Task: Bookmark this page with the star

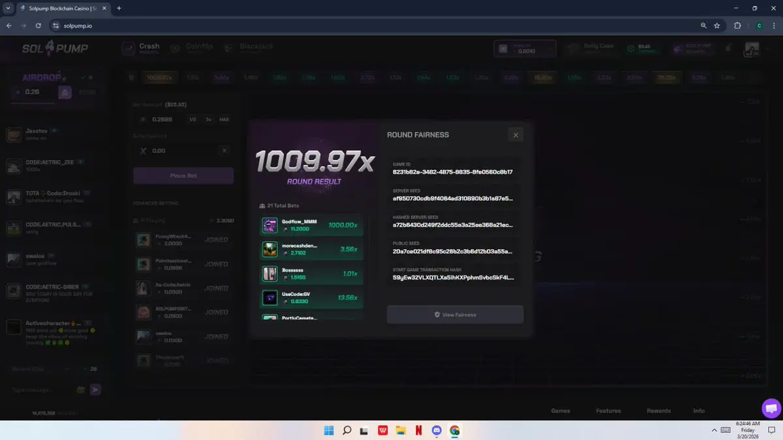Action: point(717,25)
